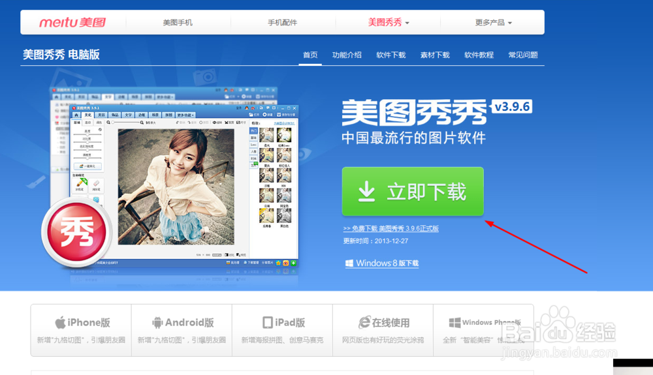Click the 更新时间：2013-12-27 text
Image resolution: width=653 pixels, height=375 pixels.
(x=375, y=241)
